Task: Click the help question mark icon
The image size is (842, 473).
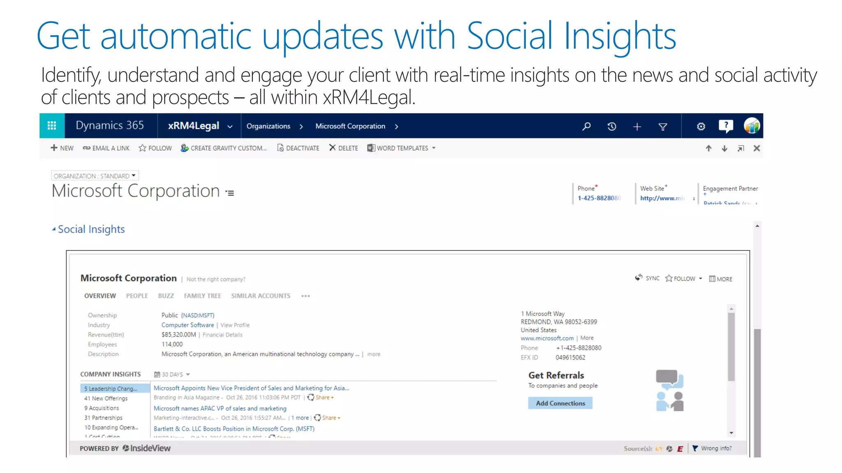Action: (726, 126)
